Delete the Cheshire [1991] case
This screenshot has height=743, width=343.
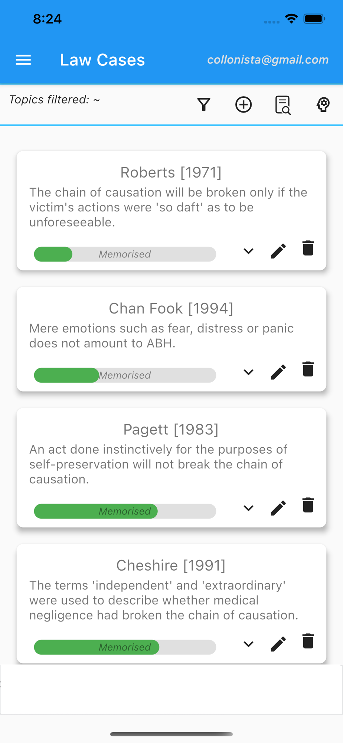(x=308, y=641)
